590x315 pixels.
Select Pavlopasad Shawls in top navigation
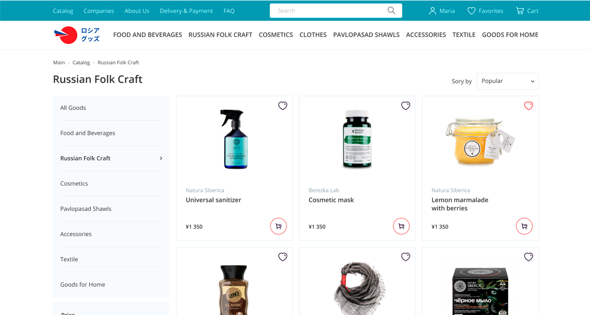366,35
